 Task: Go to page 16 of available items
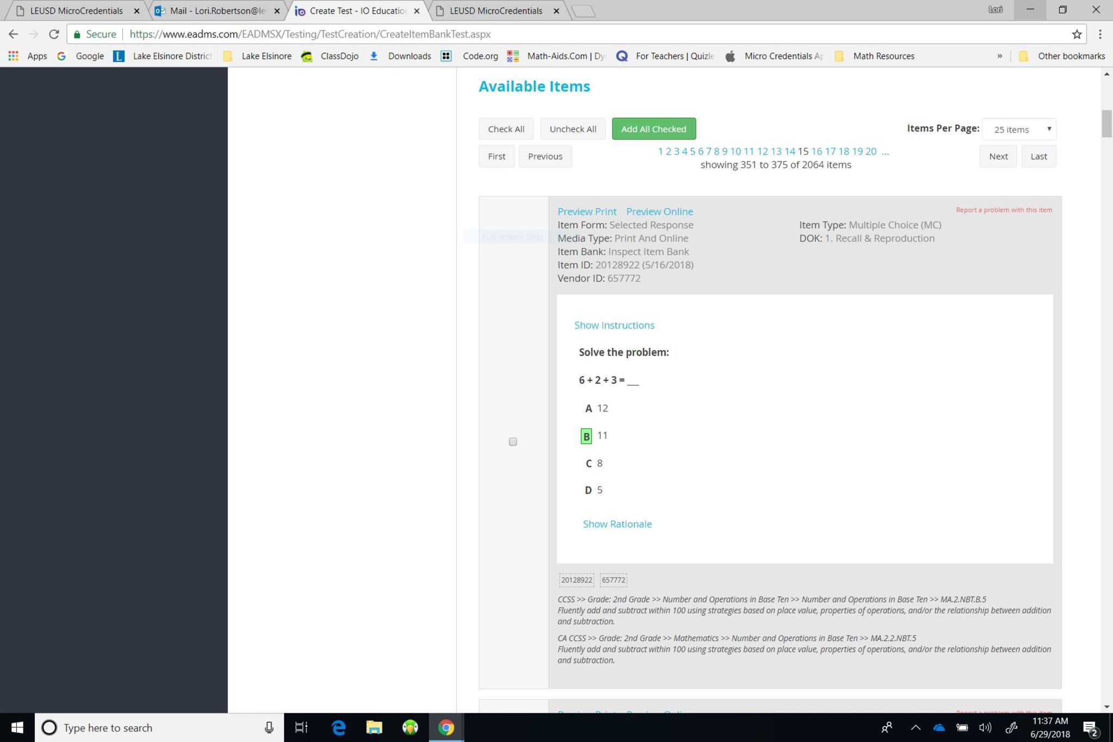(816, 151)
